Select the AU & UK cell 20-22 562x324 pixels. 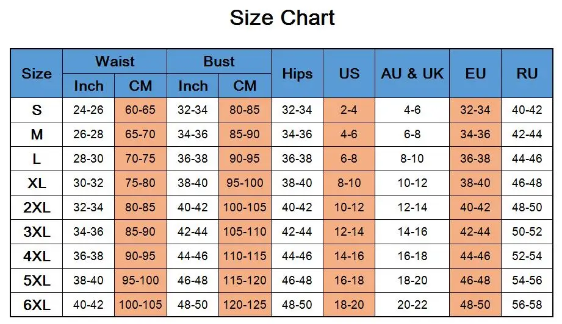click(x=412, y=305)
